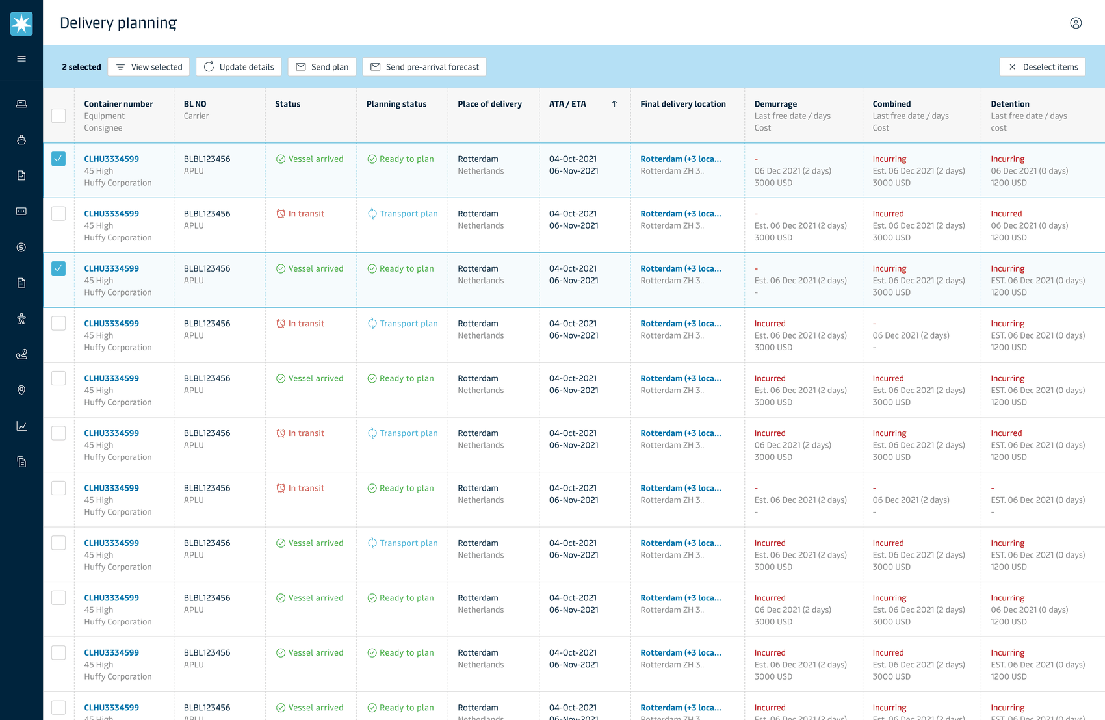Screen dimensions: 1105x720
Task: Click Incurred under Detention in second row
Action: 1006,214
